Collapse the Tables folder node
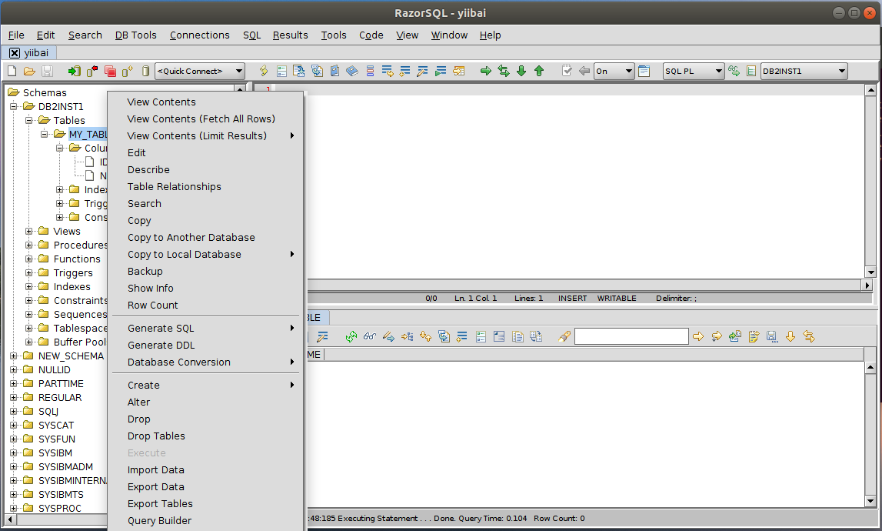The height and width of the screenshot is (531, 882). point(28,121)
